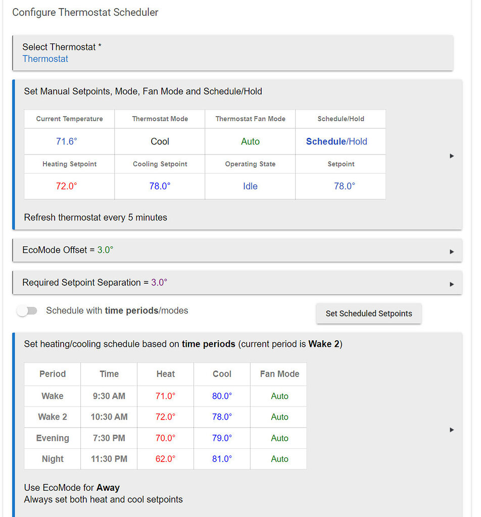Toggle schedule between time periods and modes

tap(27, 311)
